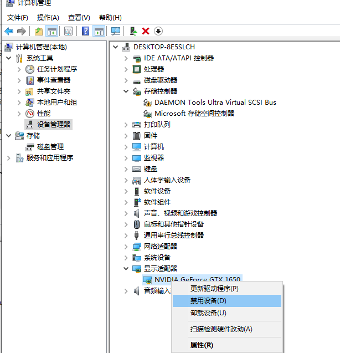Screen dimensions: 340x353
Task: Open the 查看(V) menu
Action: click(x=79, y=18)
